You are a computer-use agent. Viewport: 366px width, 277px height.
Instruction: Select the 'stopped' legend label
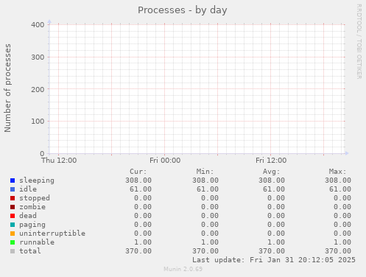pyautogui.click(x=35, y=198)
